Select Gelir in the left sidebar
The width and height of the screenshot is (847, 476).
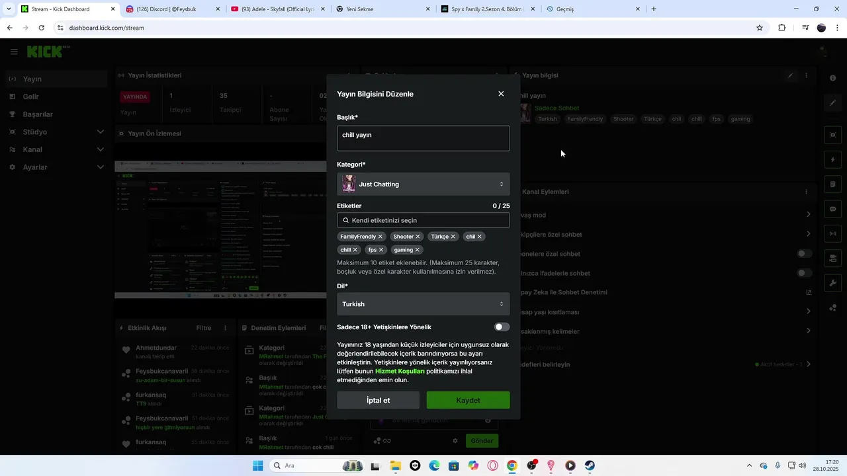(x=57, y=97)
